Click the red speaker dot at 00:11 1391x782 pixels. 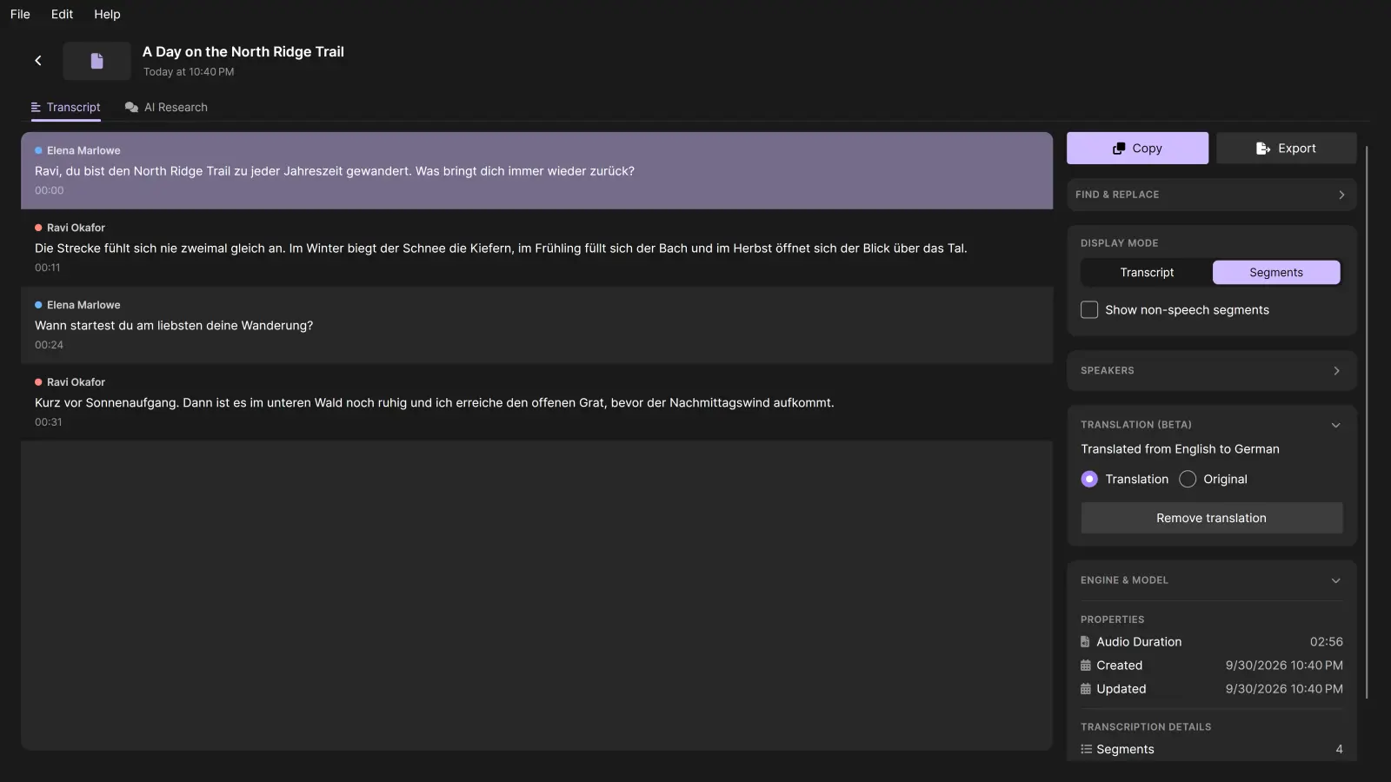(38, 228)
